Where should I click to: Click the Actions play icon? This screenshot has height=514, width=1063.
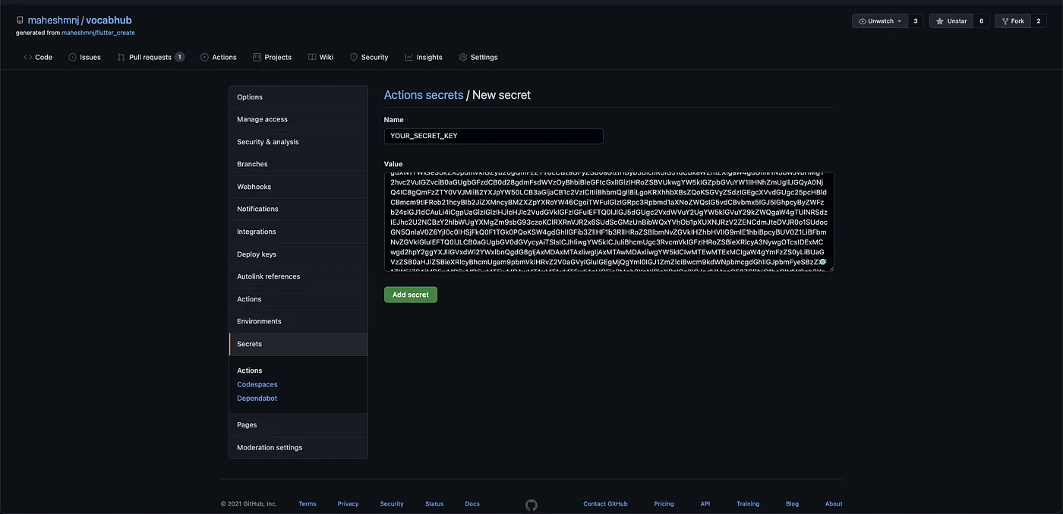[x=204, y=57]
